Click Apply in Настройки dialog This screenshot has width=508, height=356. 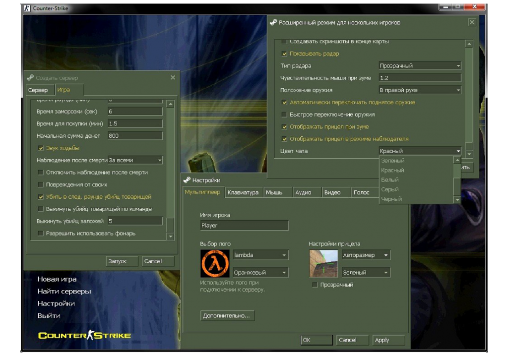(x=388, y=340)
